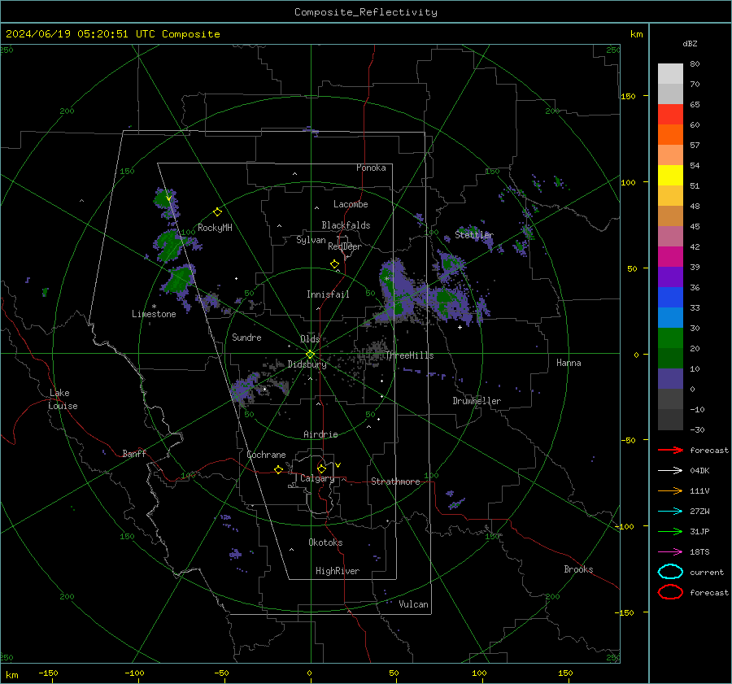This screenshot has width=732, height=684.
Task: Click the Banff town label
Action: coord(134,454)
